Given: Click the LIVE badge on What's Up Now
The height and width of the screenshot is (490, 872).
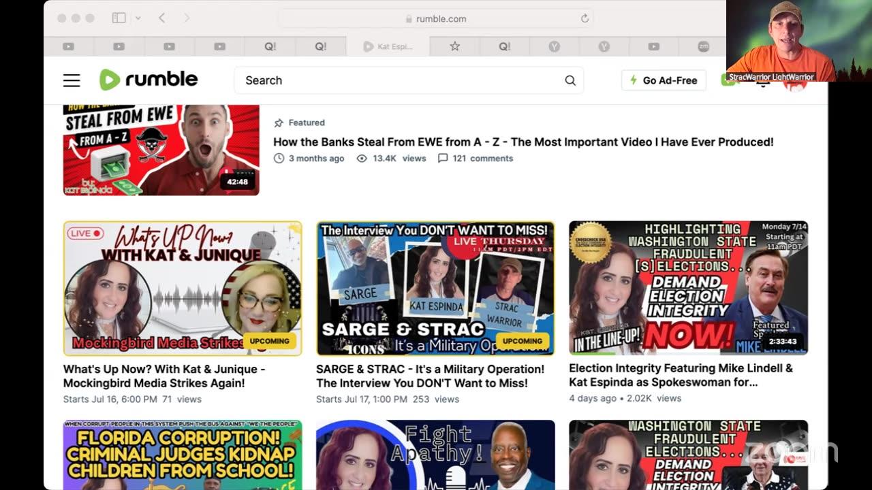Looking at the screenshot, I should [x=85, y=233].
